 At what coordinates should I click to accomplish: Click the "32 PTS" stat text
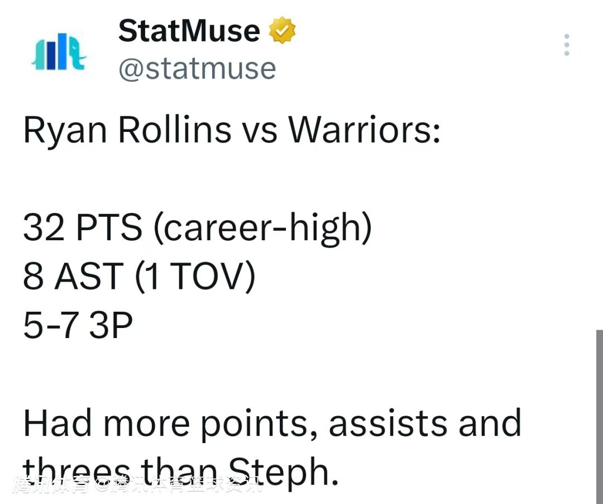click(x=82, y=227)
